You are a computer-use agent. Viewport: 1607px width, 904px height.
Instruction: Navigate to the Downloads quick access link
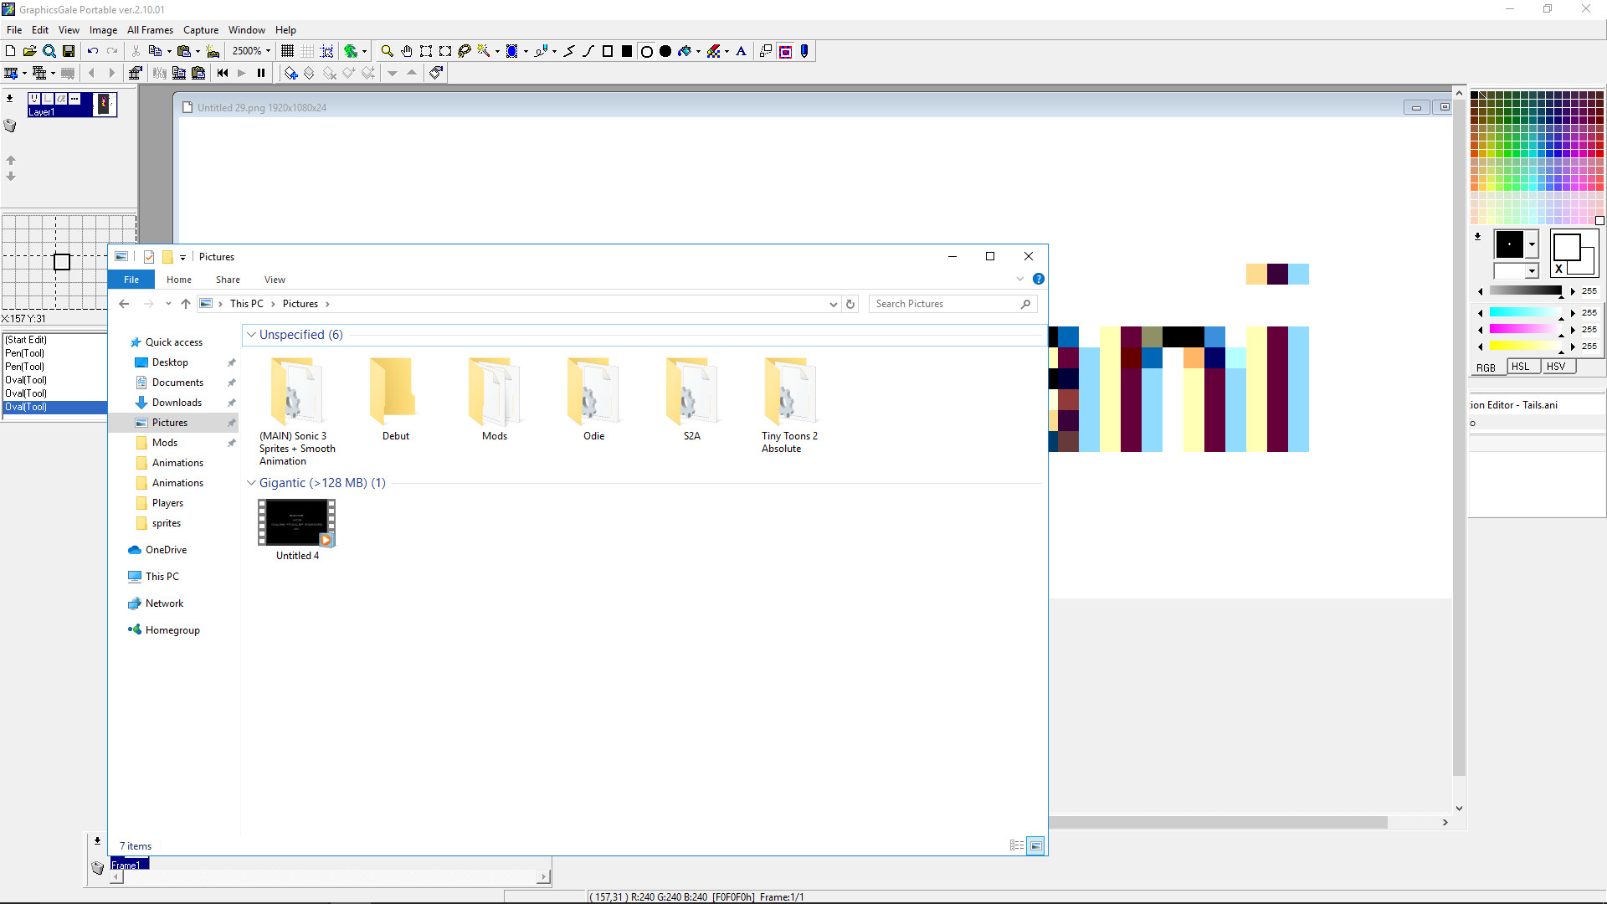pos(177,403)
